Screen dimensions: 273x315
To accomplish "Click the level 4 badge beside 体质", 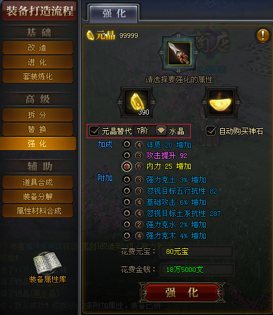I will click(x=139, y=145).
